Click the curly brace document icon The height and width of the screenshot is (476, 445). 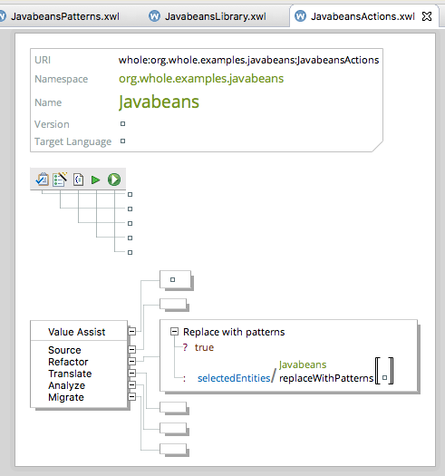78,180
